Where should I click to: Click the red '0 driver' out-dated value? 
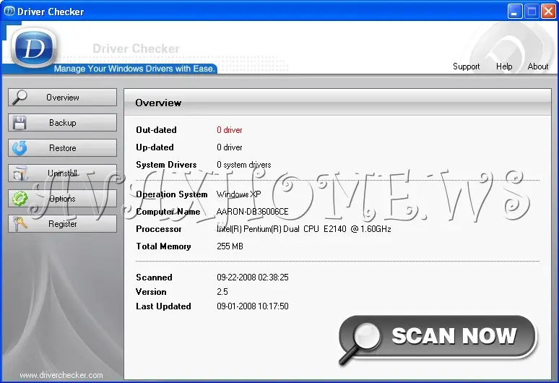(230, 130)
